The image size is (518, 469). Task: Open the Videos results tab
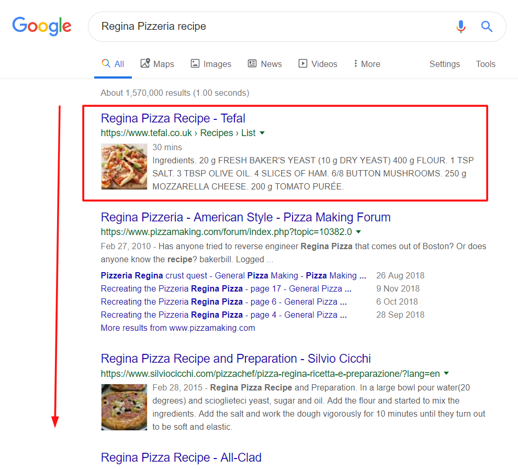318,64
